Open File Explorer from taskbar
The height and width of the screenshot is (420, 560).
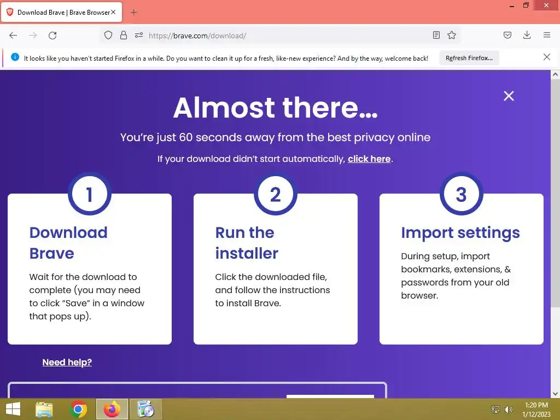pyautogui.click(x=44, y=409)
